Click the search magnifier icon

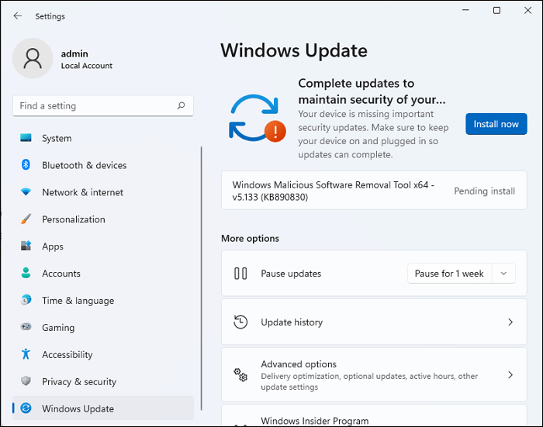(181, 106)
